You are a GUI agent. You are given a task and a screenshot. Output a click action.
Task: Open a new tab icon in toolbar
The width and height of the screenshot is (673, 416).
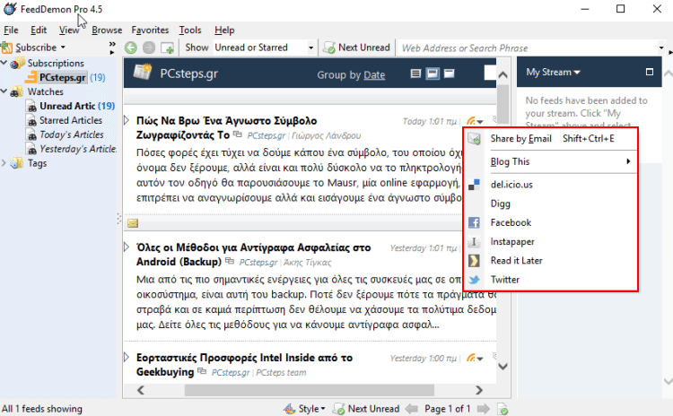point(167,48)
